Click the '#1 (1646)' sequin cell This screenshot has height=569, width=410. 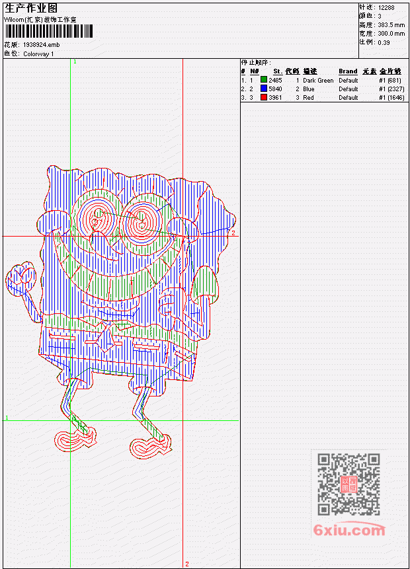tap(391, 98)
